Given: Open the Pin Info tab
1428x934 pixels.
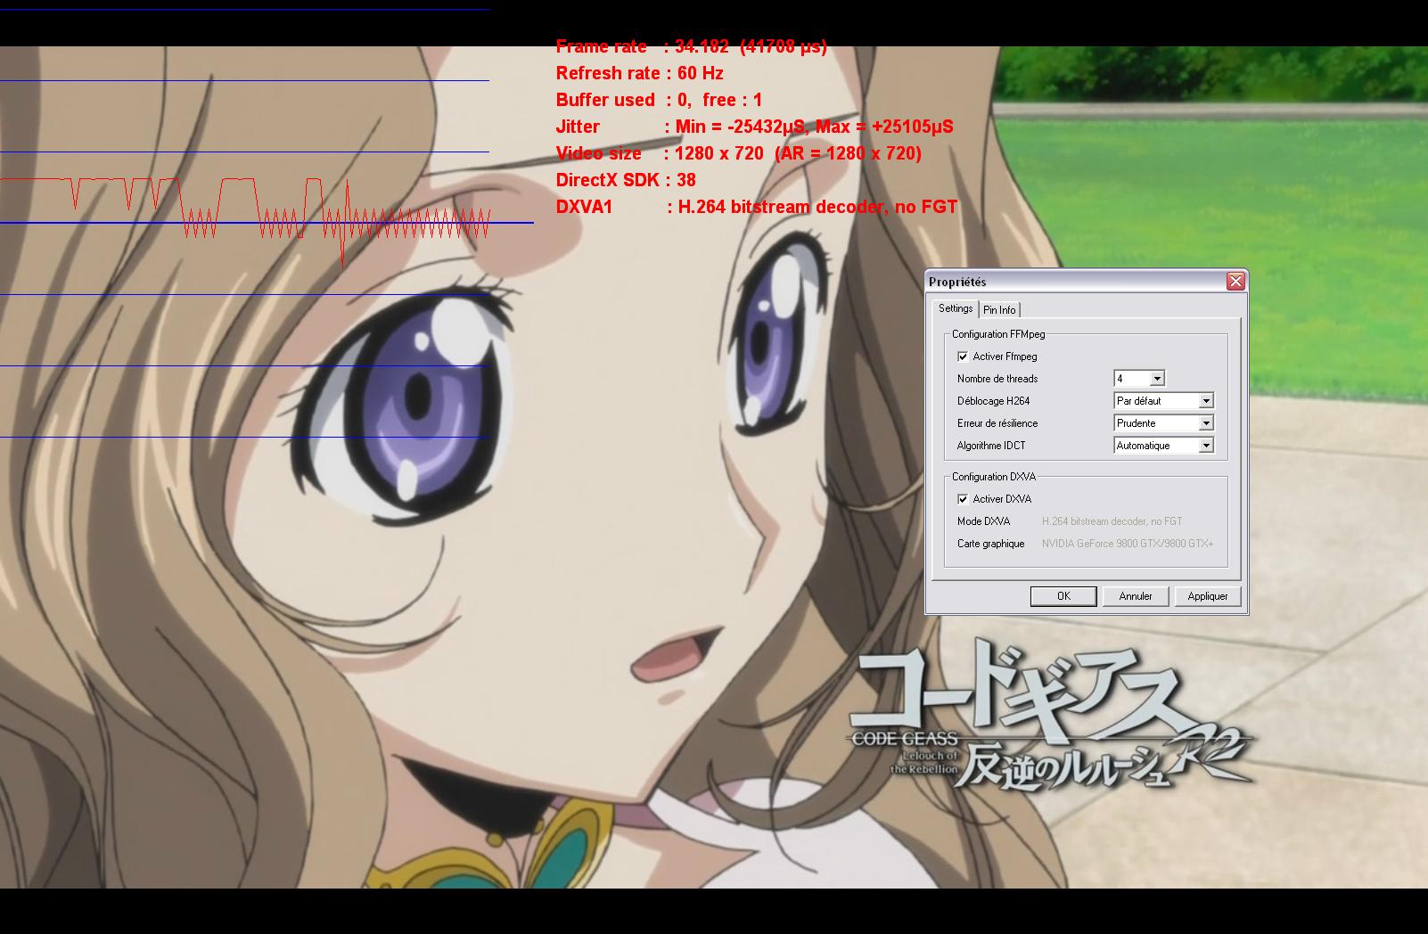Looking at the screenshot, I should pyautogui.click(x=999, y=310).
